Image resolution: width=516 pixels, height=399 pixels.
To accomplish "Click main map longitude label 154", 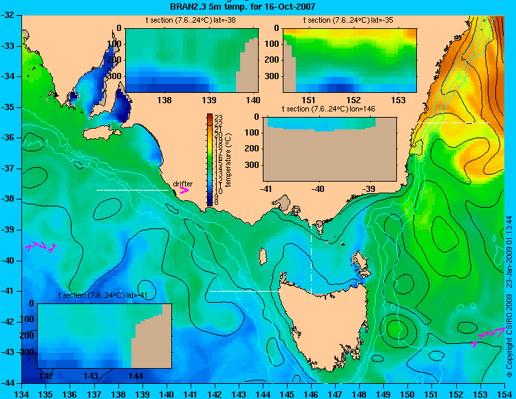I will coord(504,393).
